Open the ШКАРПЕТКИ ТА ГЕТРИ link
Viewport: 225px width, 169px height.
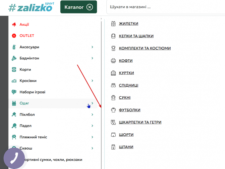tap(140, 122)
